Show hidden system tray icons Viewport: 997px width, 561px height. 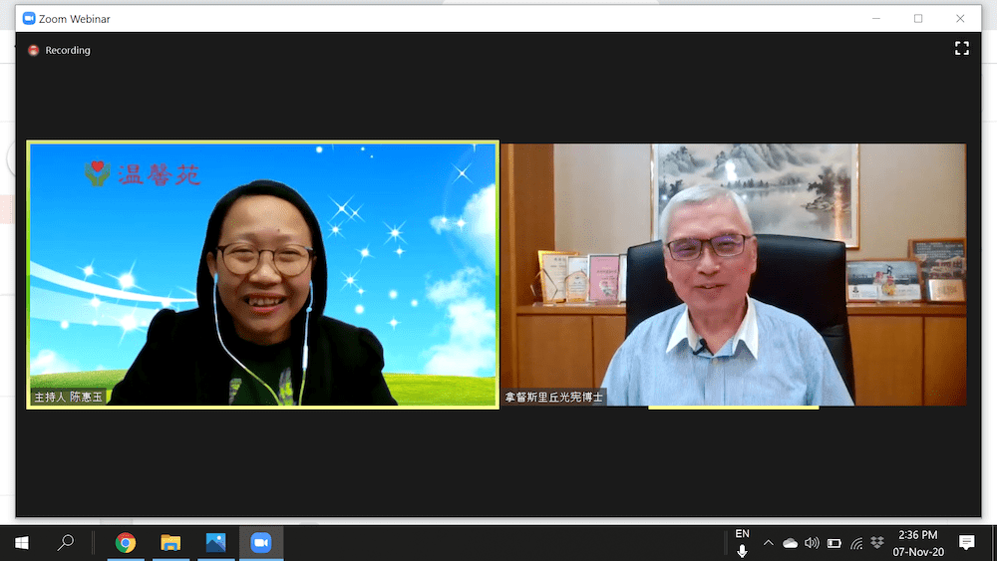pyautogui.click(x=768, y=543)
